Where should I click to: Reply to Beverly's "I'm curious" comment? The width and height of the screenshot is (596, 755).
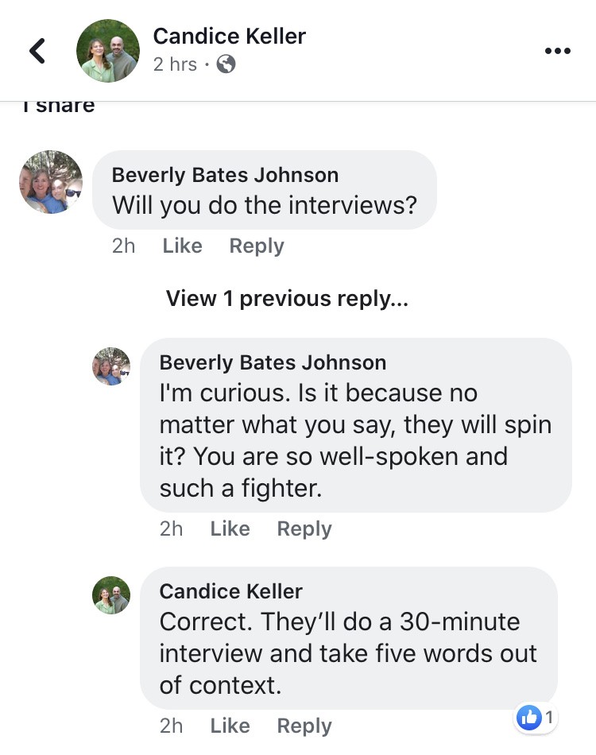304,529
